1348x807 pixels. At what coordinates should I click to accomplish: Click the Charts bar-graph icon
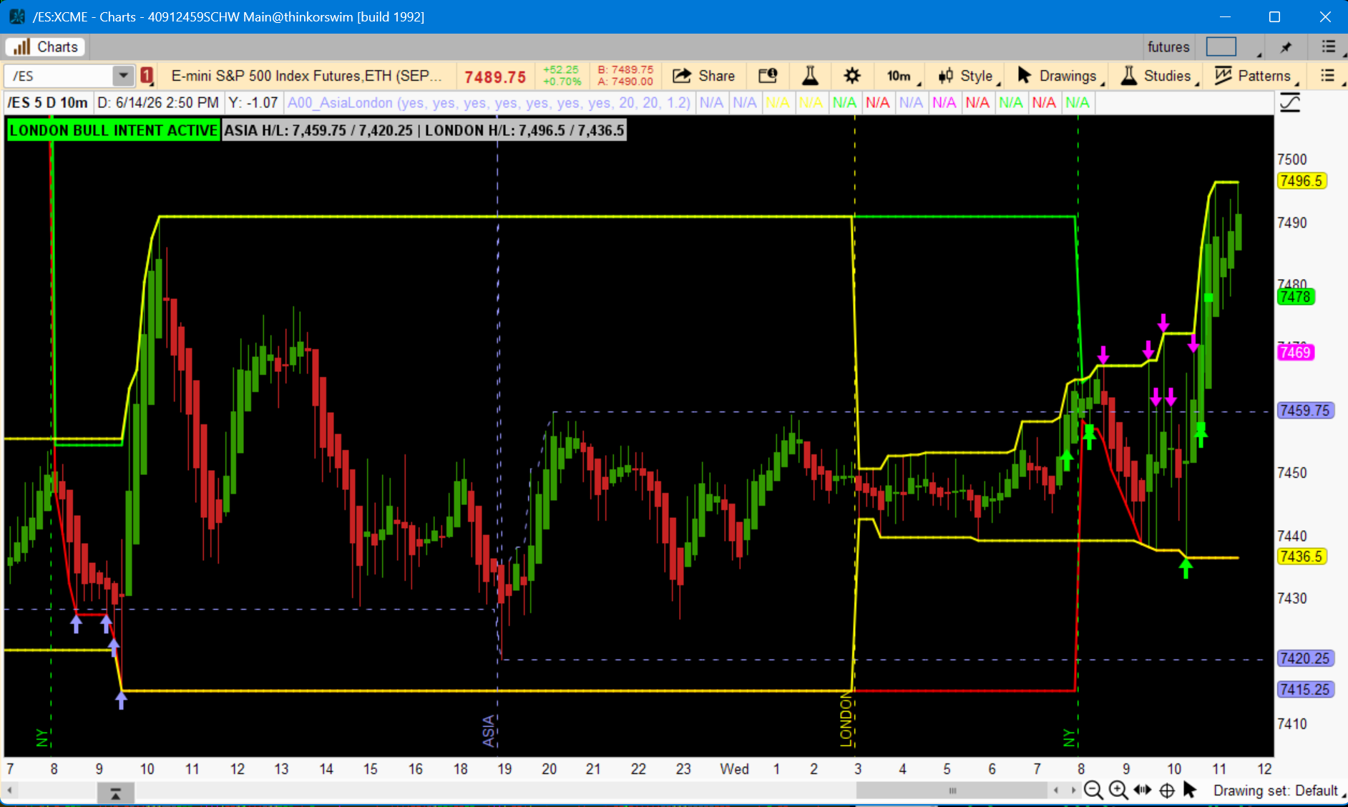click(x=21, y=47)
